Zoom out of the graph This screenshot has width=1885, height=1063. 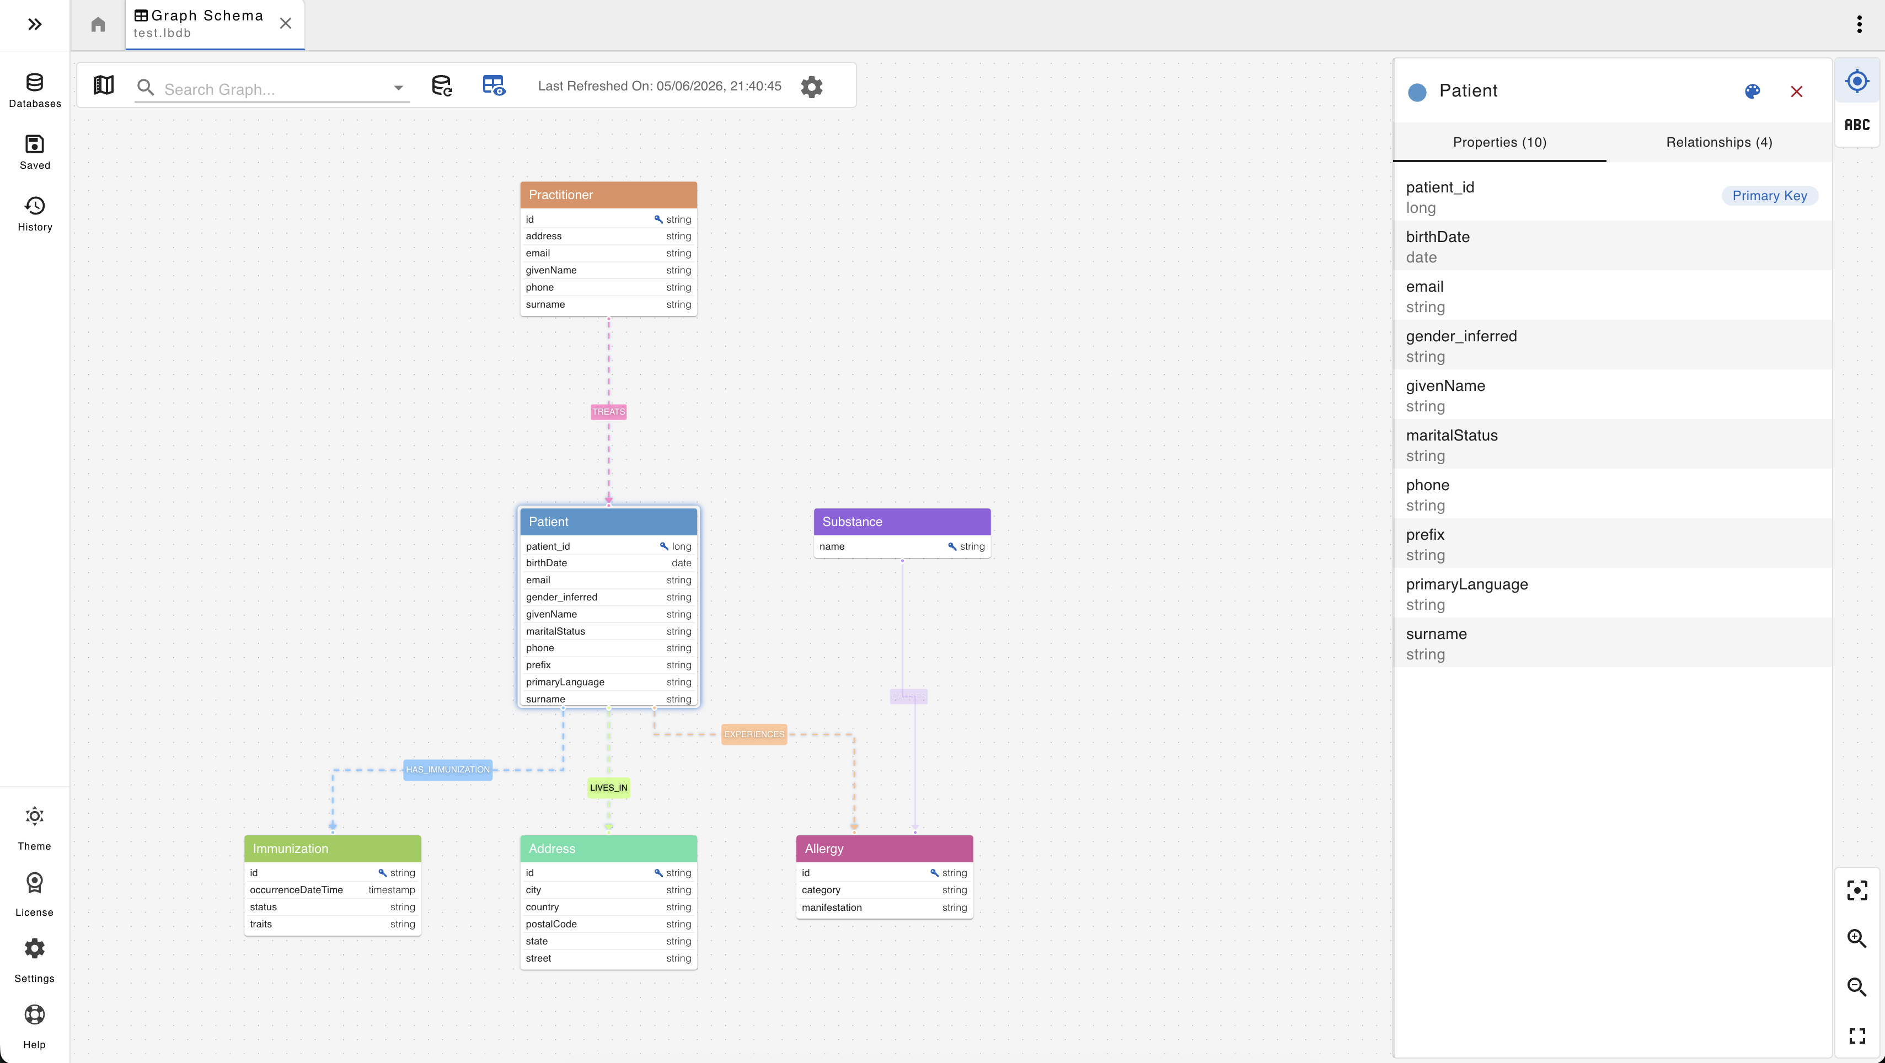coord(1857,987)
